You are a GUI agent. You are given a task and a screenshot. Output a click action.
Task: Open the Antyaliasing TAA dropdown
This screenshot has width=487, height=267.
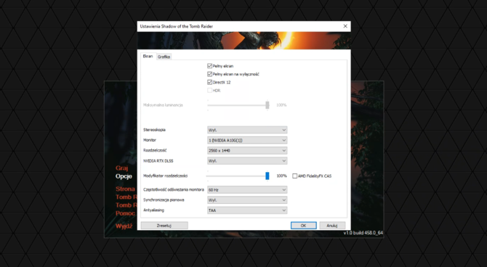247,210
